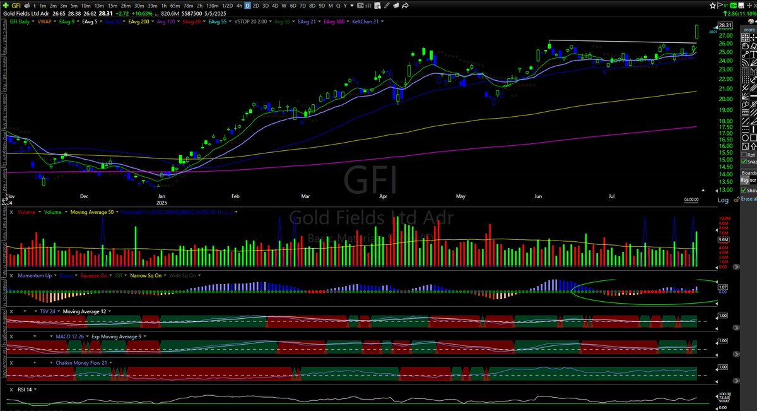Viewport: 757px width, 411px height.
Task: Select the stacked horizontal lines retracement tool
Action: [745, 112]
